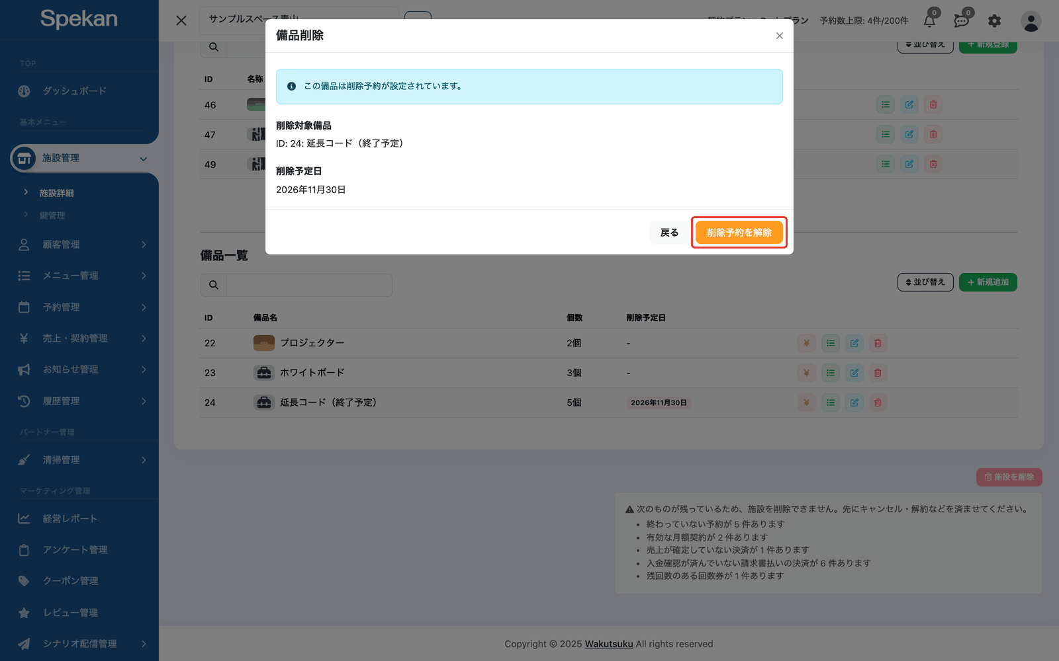Click the 施設を削除 red button

(1009, 477)
